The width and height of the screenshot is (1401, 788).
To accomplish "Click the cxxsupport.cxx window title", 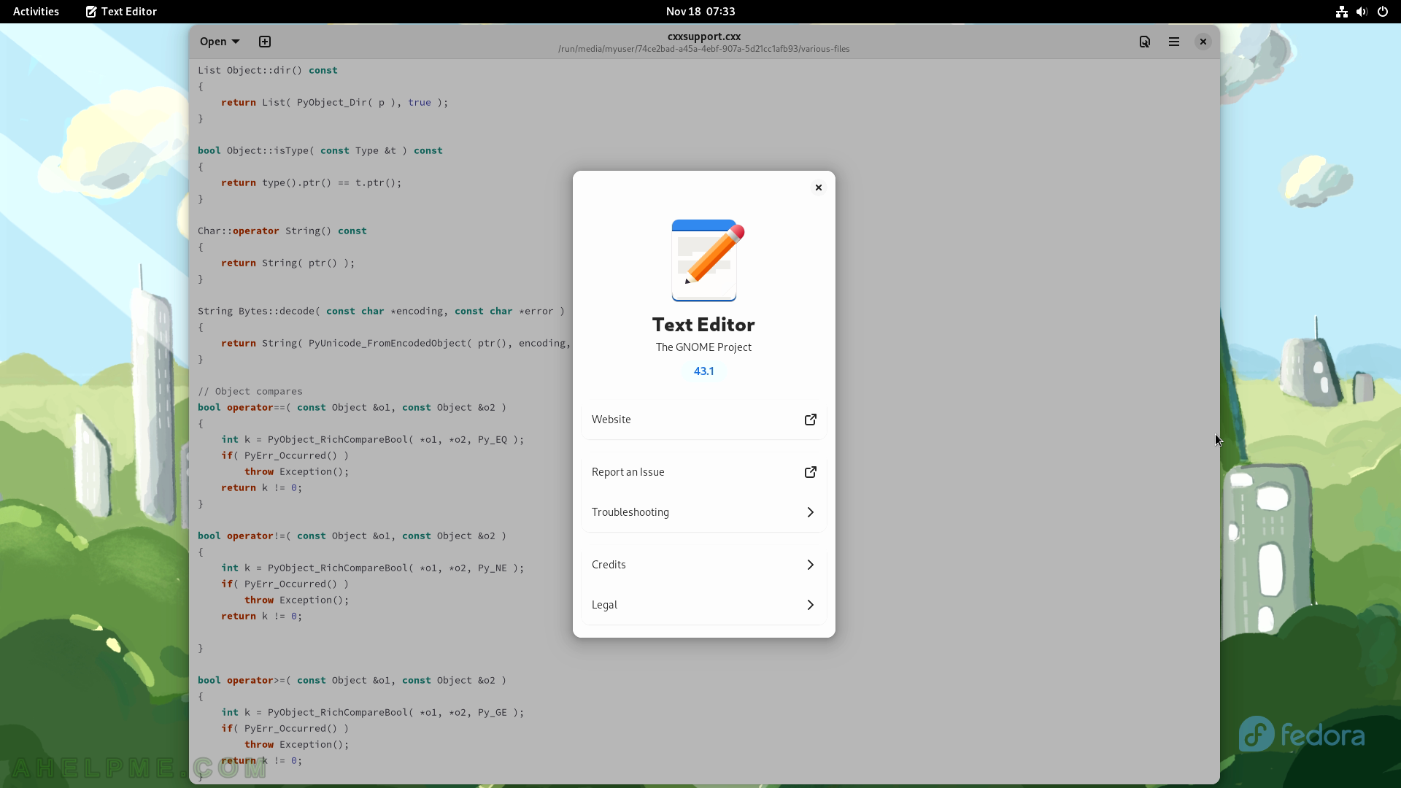I will click(x=704, y=36).
